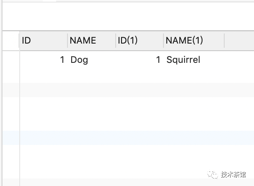Click blank header area right of NAME(1)

pyautogui.click(x=239, y=41)
